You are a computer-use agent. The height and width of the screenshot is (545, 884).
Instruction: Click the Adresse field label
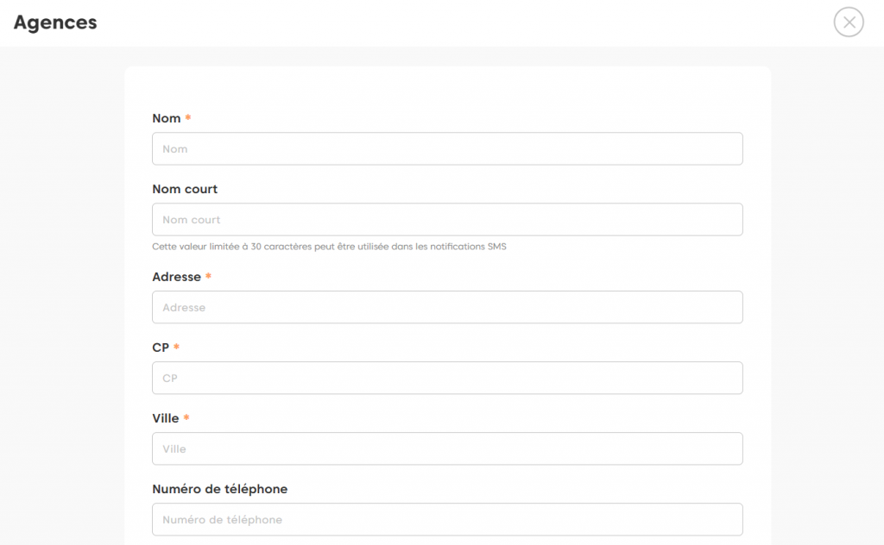(x=176, y=278)
